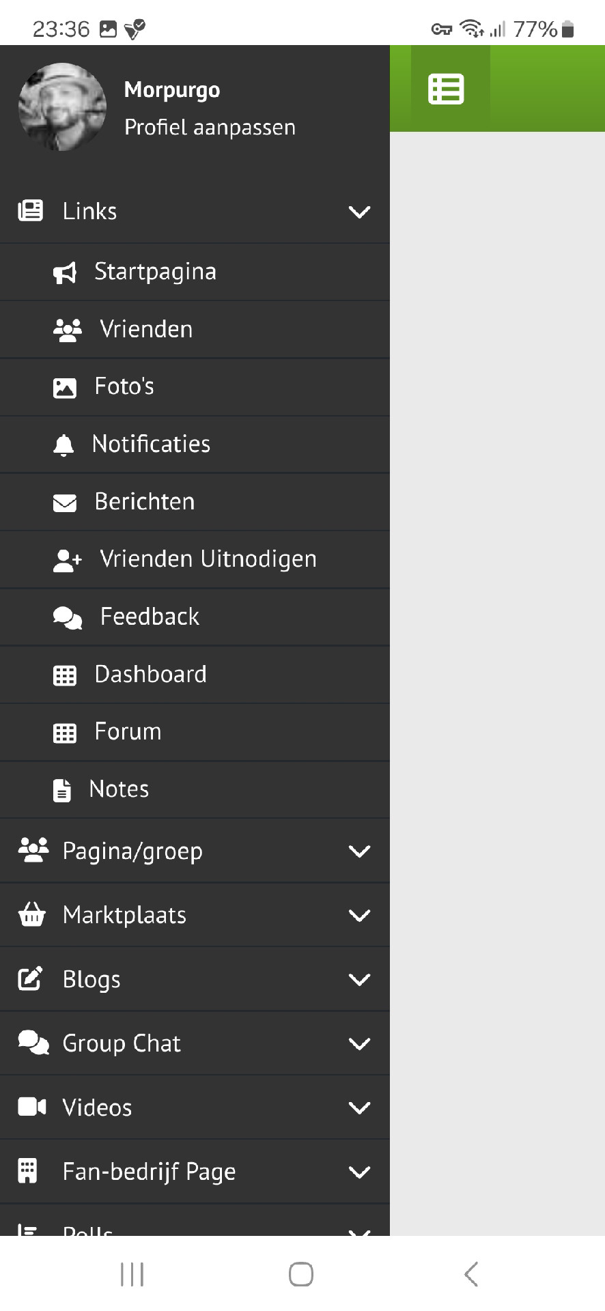Tap the green list menu icon
The height and width of the screenshot is (1311, 605).
[x=446, y=89]
